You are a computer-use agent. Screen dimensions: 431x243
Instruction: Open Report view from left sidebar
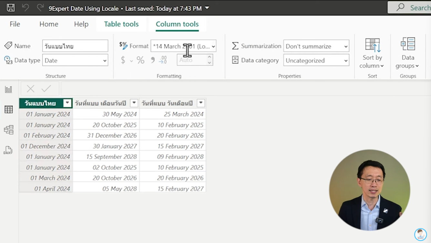8,90
